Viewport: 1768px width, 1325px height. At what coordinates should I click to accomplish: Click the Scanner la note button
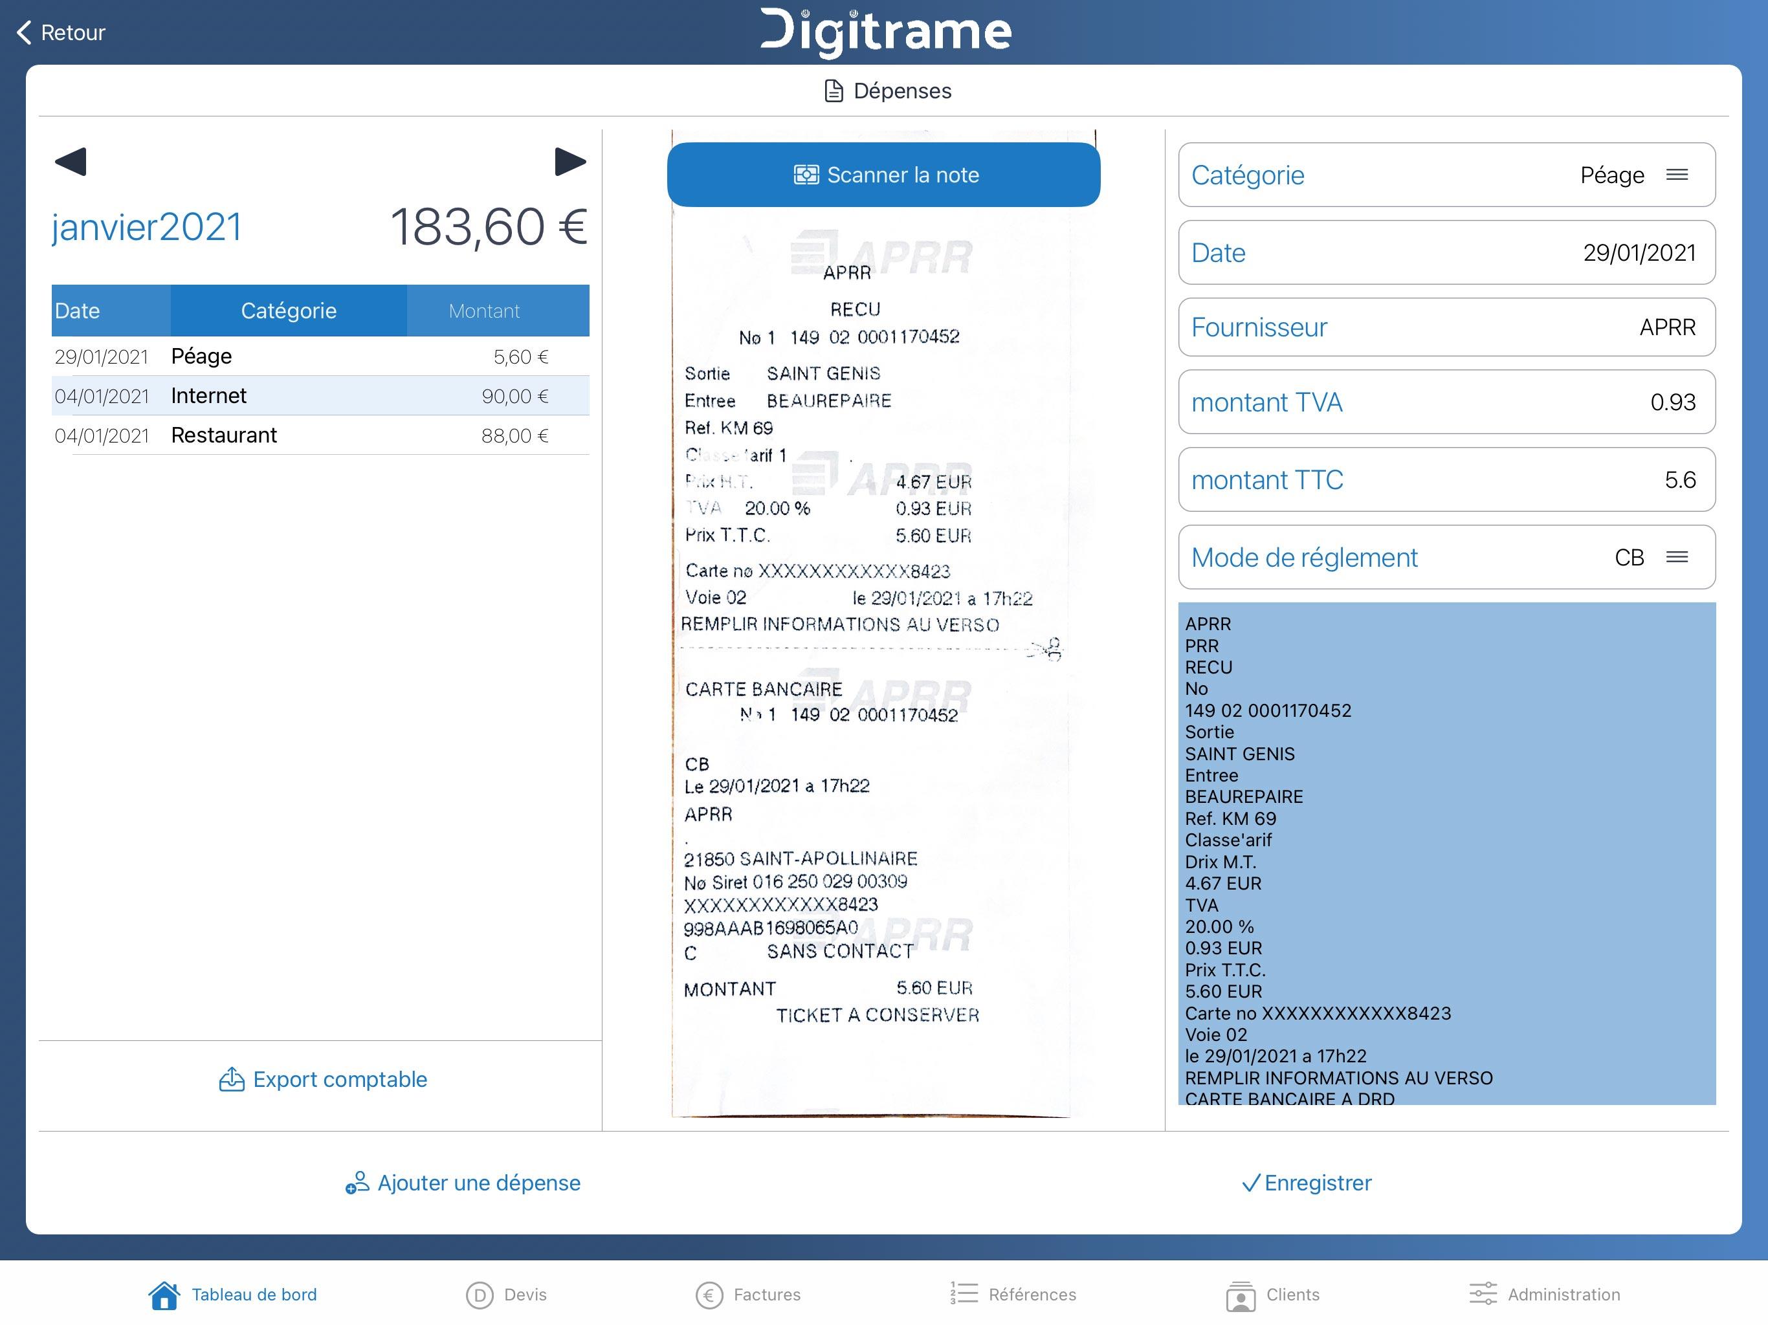[884, 174]
